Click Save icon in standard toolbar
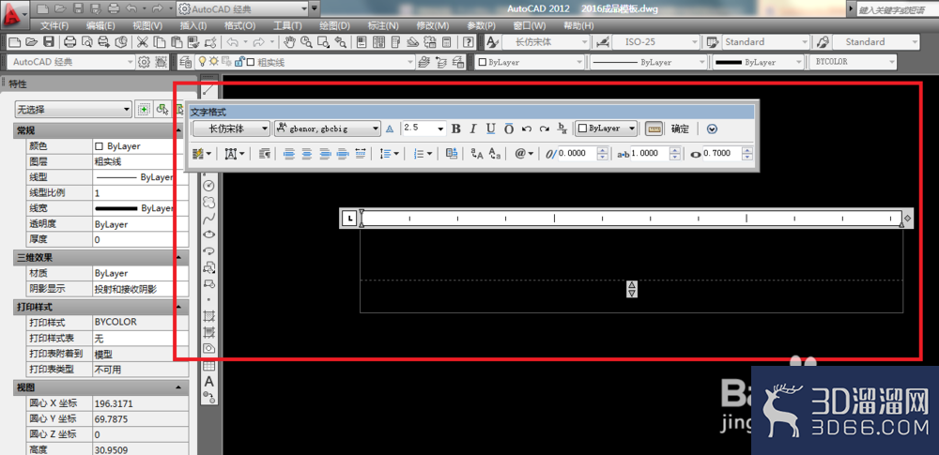Viewport: 939px width, 455px height. [x=49, y=42]
